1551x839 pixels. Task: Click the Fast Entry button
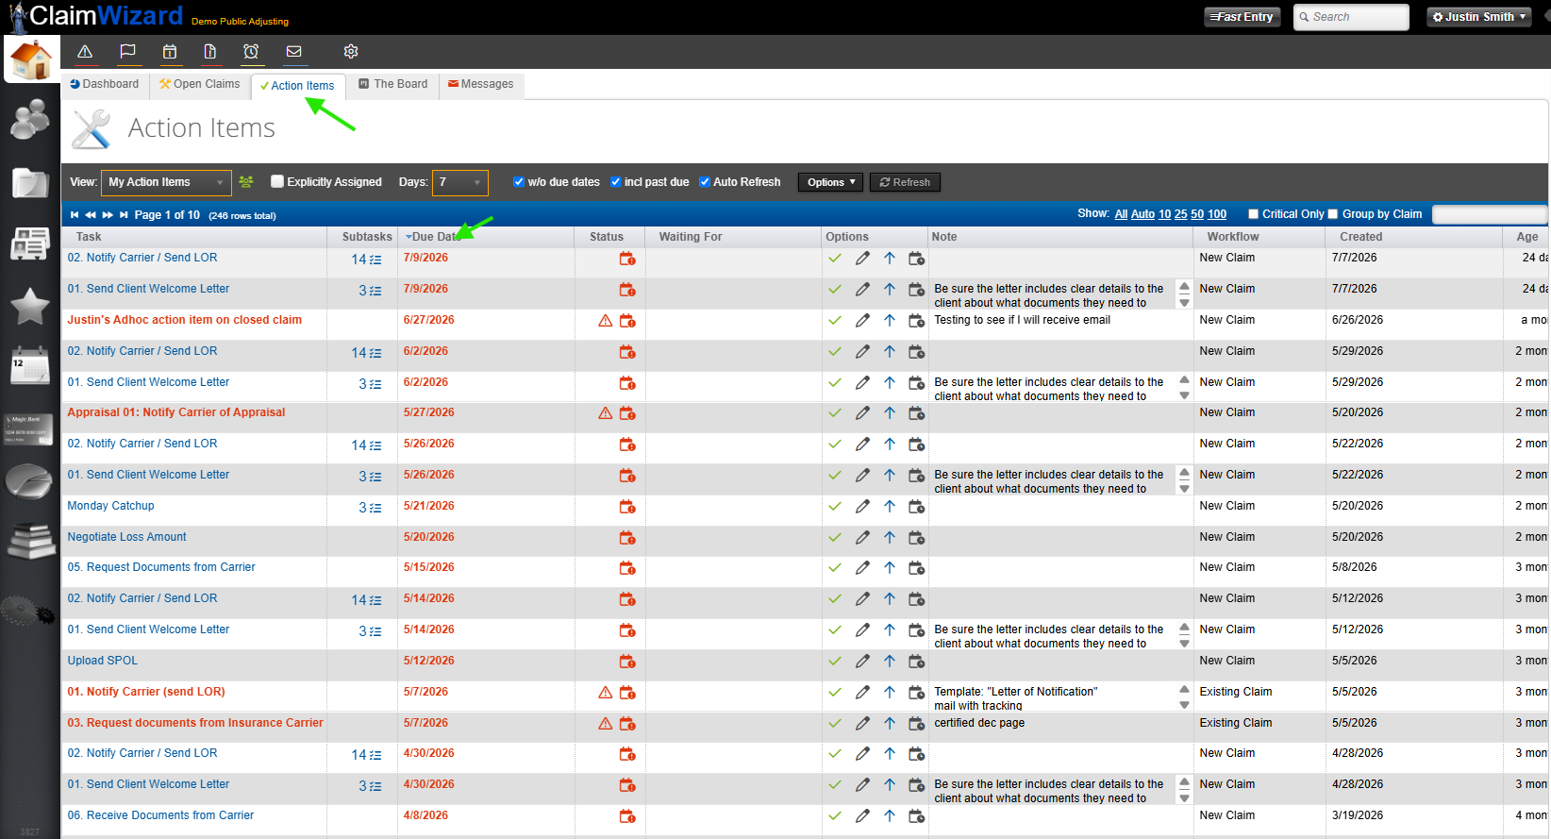pyautogui.click(x=1242, y=17)
